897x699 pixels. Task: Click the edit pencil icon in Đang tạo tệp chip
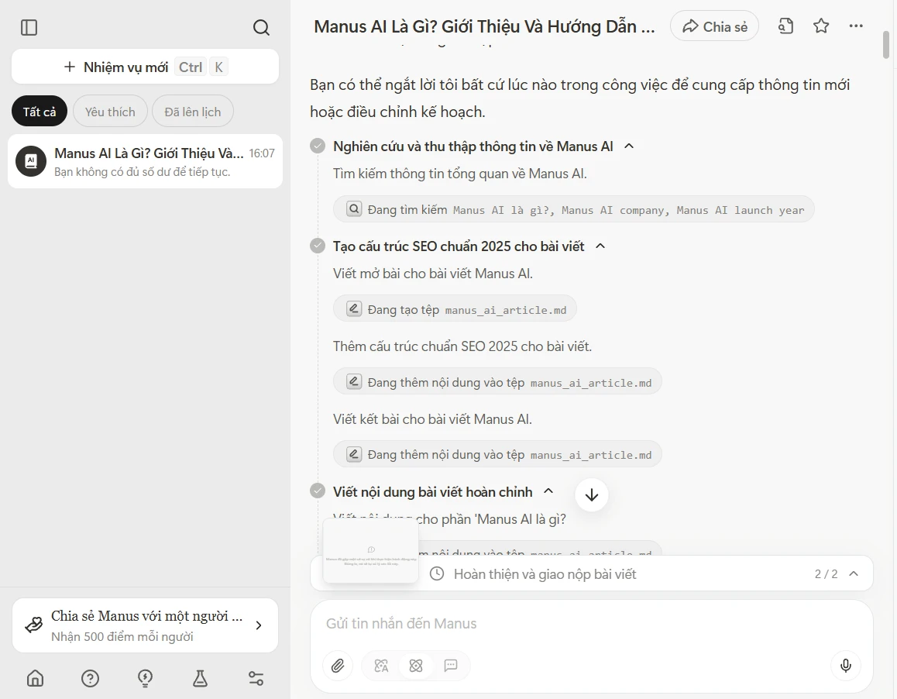(354, 309)
